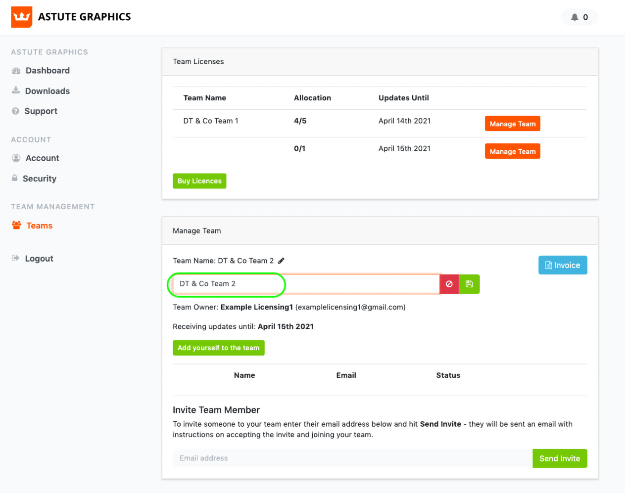Cancel team name edit with red icon

coord(449,284)
